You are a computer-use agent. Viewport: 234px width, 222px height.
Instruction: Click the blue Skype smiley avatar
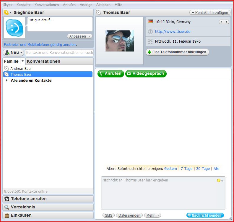click(x=14, y=28)
